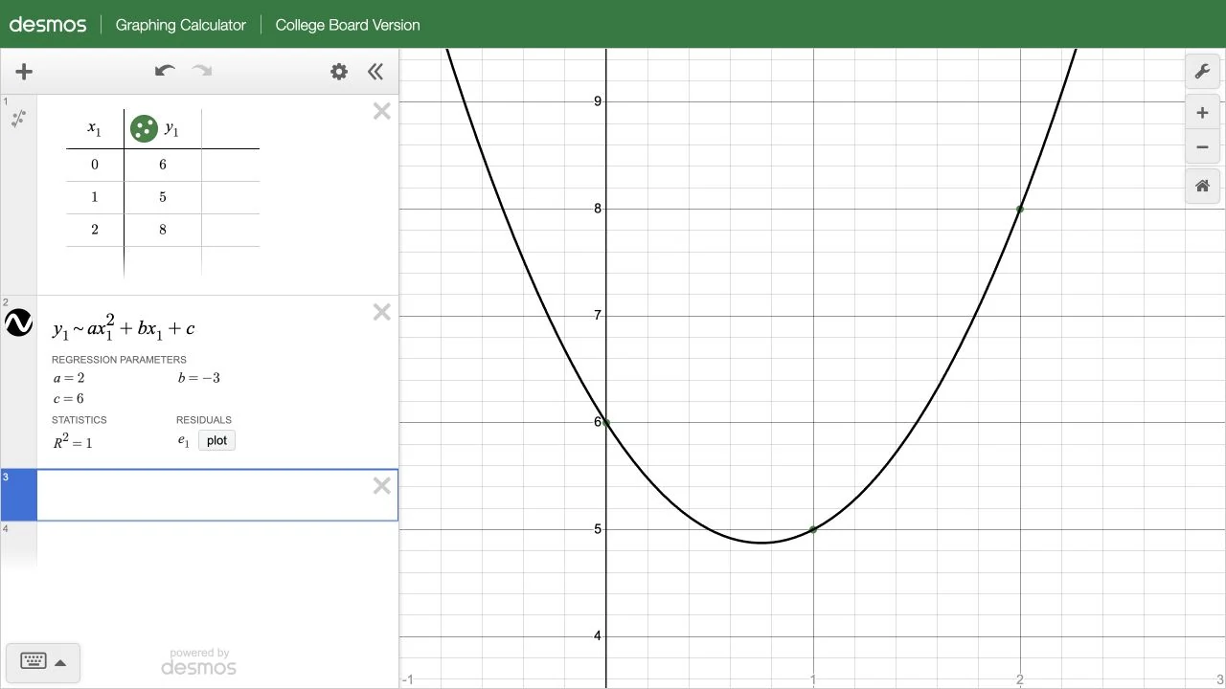Open graph settings wrench menu
This screenshot has height=689, width=1226.
click(x=1202, y=72)
